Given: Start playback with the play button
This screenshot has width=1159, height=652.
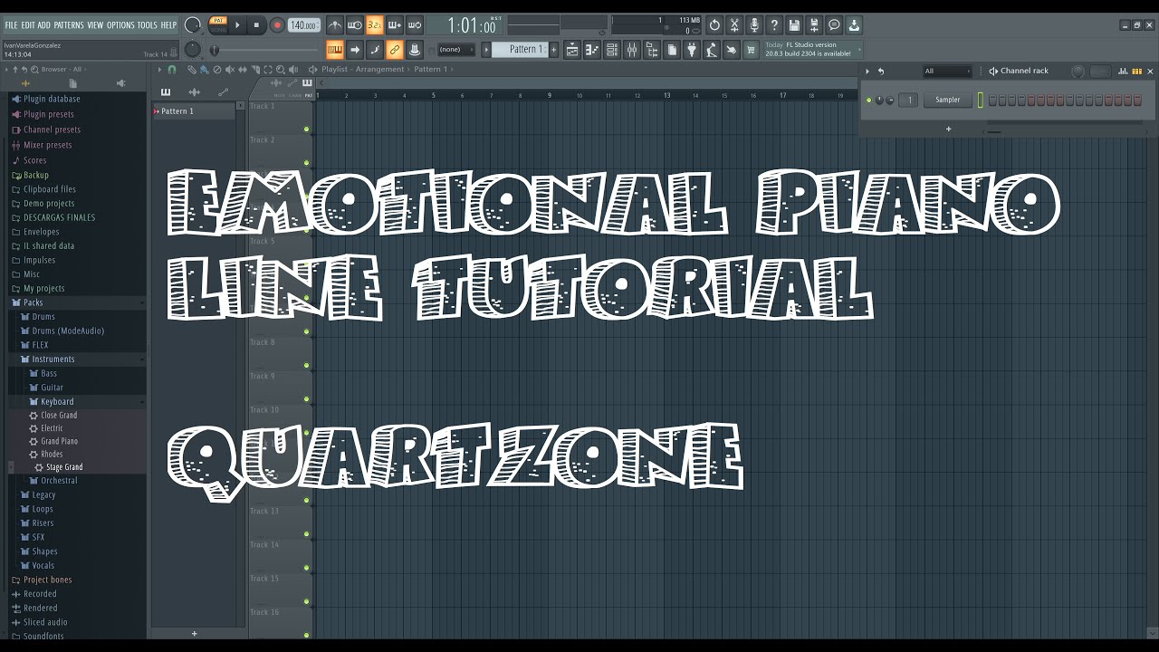Looking at the screenshot, I should tap(238, 25).
